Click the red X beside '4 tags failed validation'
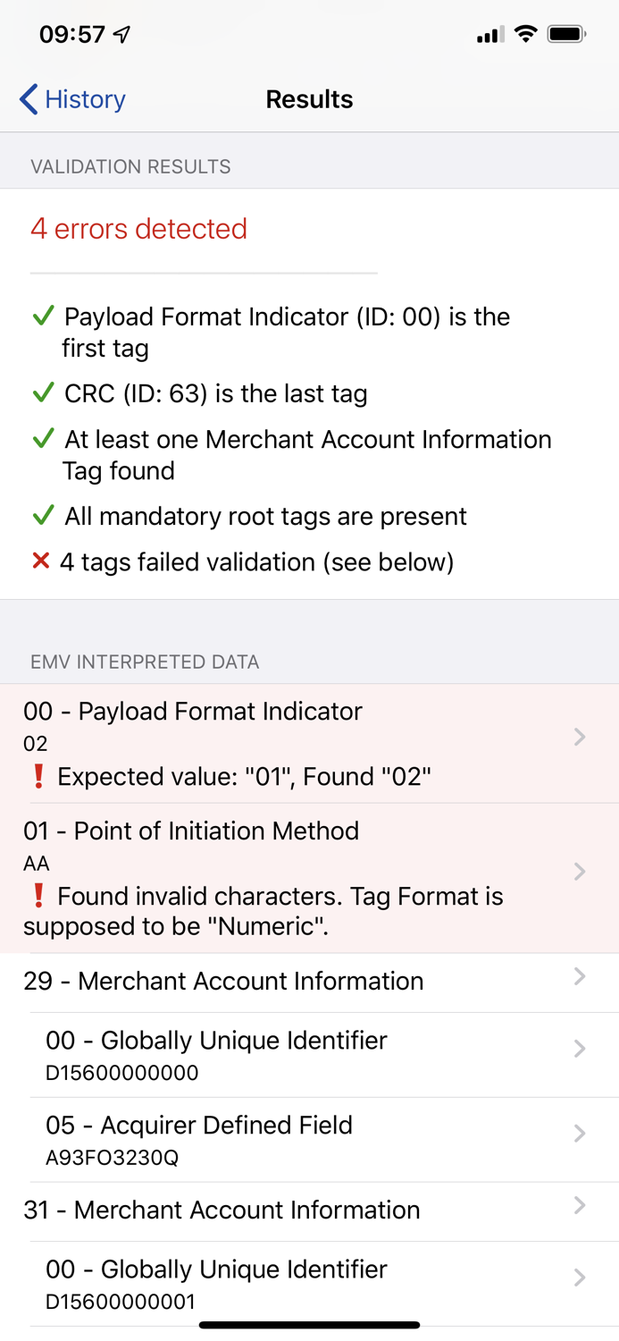 (x=39, y=561)
